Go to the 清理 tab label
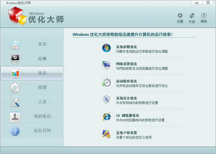 (x=42, y=87)
